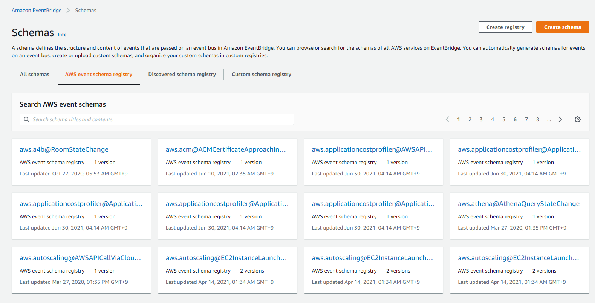Click '1 version' on aws.a4b card
The image size is (595, 303).
click(x=105, y=162)
